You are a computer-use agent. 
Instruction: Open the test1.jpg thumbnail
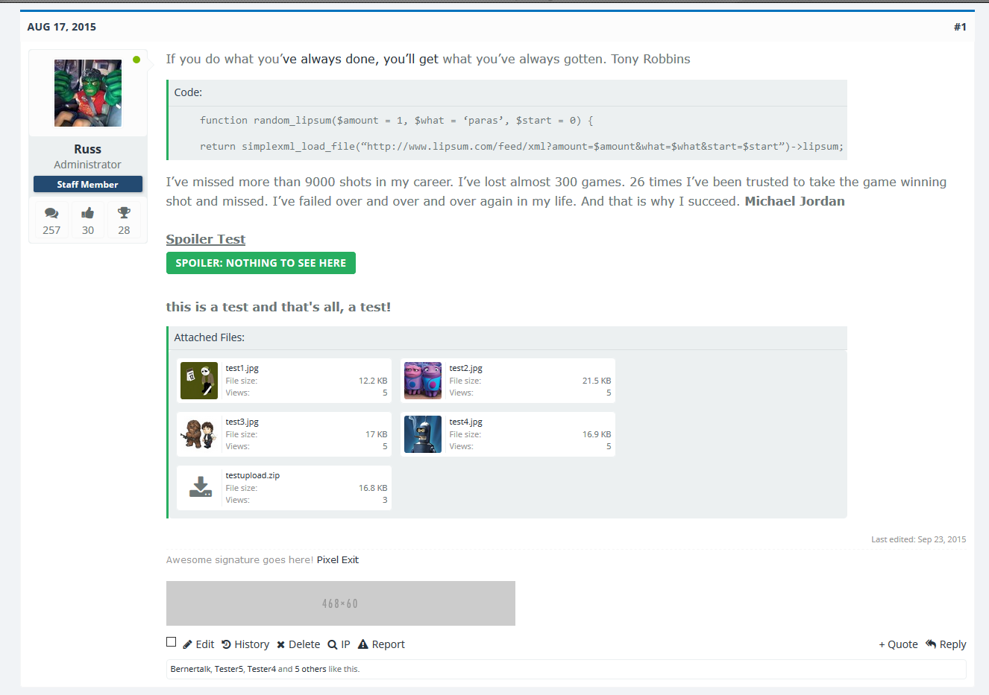pos(199,381)
